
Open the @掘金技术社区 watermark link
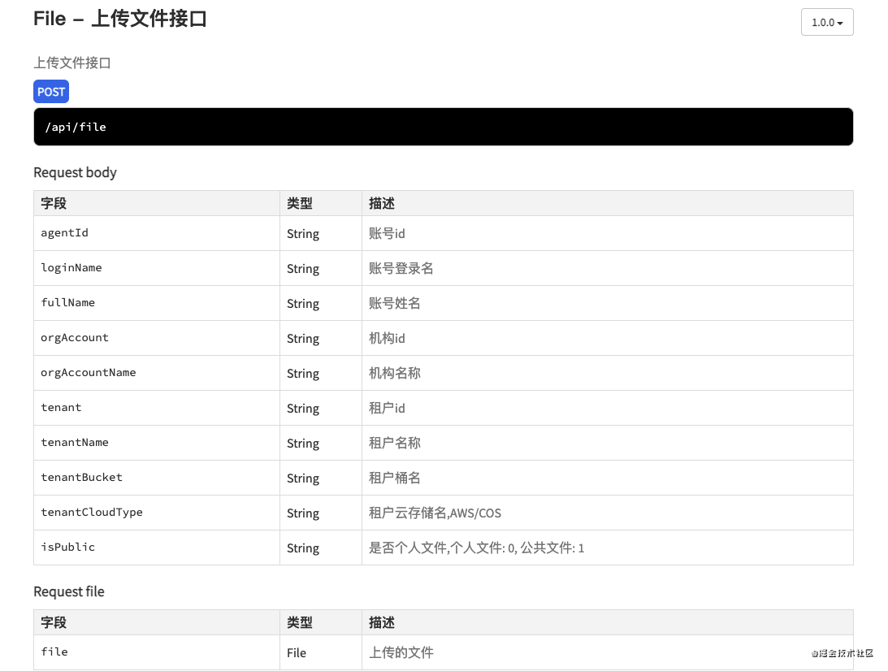(x=842, y=654)
